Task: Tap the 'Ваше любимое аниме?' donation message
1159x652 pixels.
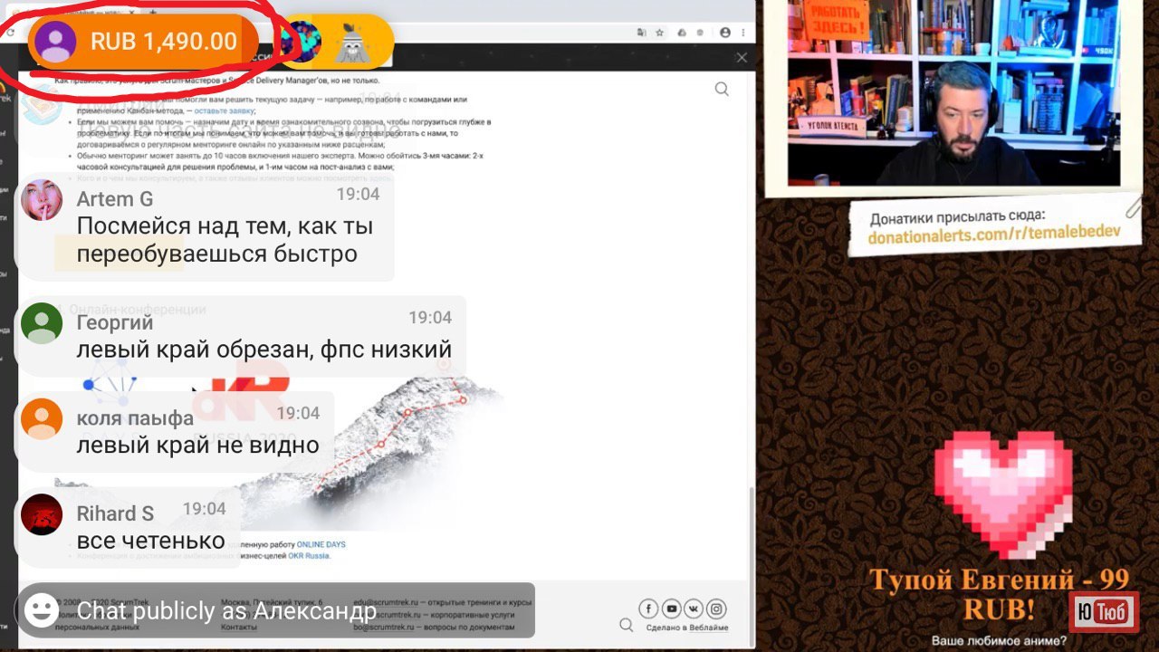Action: (999, 641)
